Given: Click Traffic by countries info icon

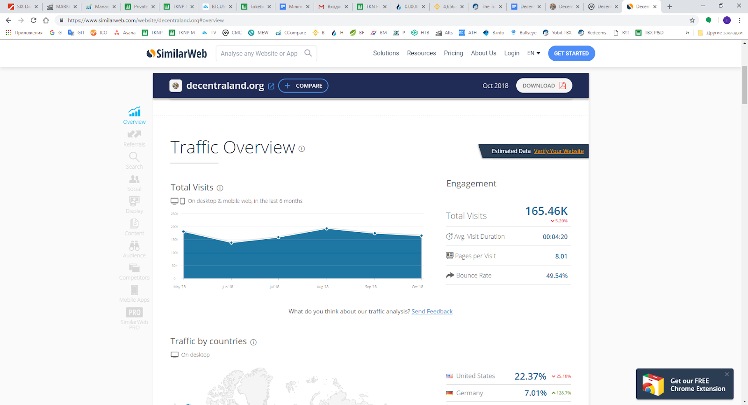Looking at the screenshot, I should click(253, 342).
